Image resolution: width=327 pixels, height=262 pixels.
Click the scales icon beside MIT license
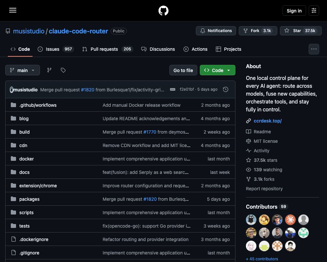pyautogui.click(x=249, y=141)
